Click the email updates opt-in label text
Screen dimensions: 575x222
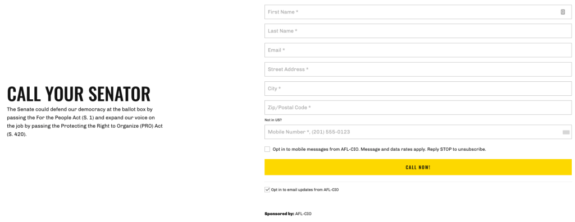[x=305, y=189]
